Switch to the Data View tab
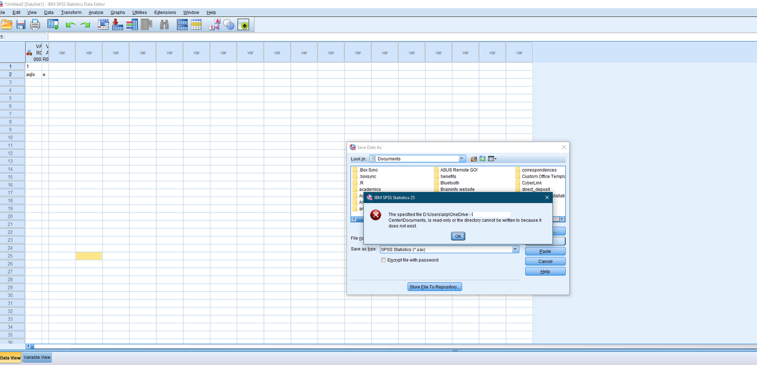757x365 pixels. (x=11, y=358)
